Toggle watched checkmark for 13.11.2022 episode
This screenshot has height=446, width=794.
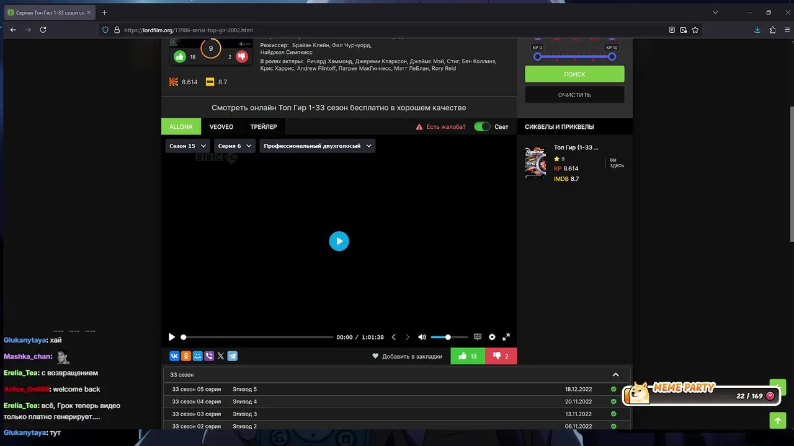tap(613, 414)
